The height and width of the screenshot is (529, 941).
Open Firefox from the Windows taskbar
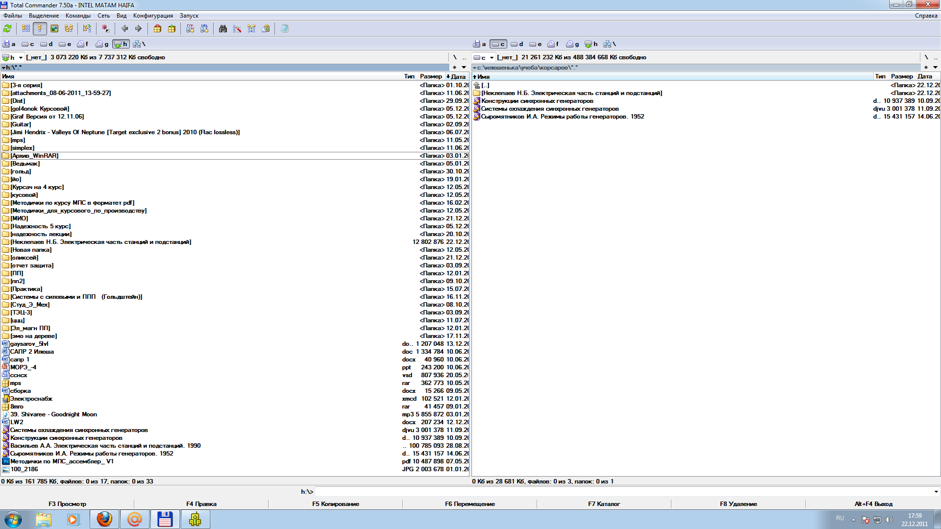[104, 519]
